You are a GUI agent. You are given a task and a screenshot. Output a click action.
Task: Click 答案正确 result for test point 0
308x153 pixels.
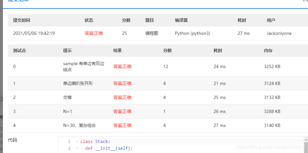122,66
